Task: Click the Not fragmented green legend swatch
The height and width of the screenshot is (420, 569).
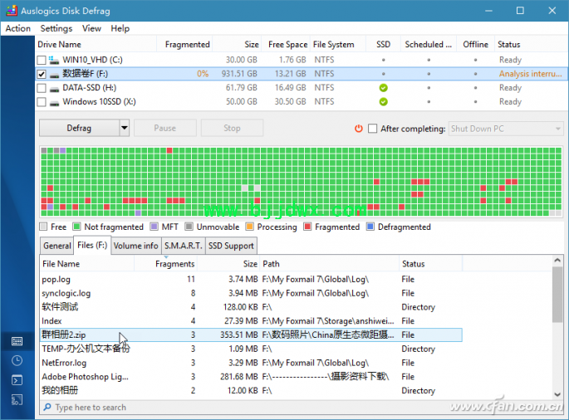Action: [76, 227]
